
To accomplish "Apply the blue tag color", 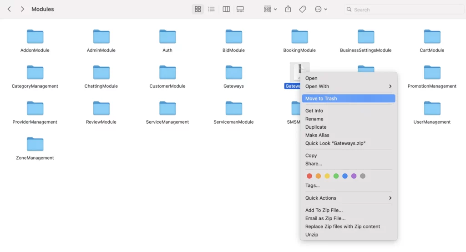I will [345, 176].
